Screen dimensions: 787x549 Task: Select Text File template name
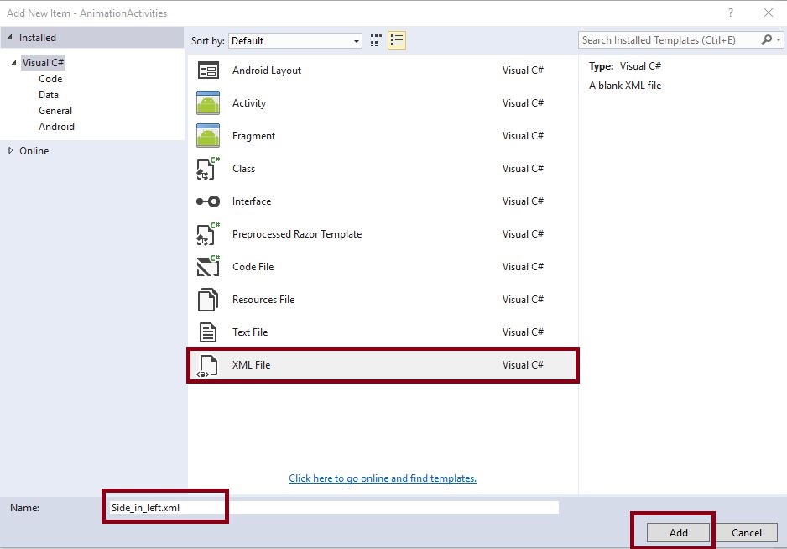coord(250,332)
